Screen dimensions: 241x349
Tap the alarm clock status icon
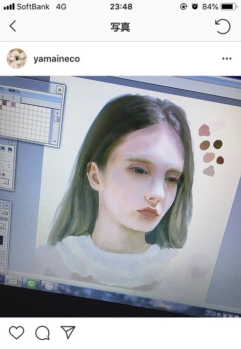[195, 7]
